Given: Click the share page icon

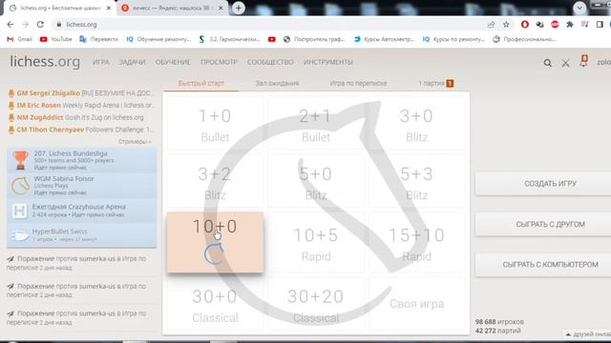Looking at the screenshot, I should click(491, 25).
